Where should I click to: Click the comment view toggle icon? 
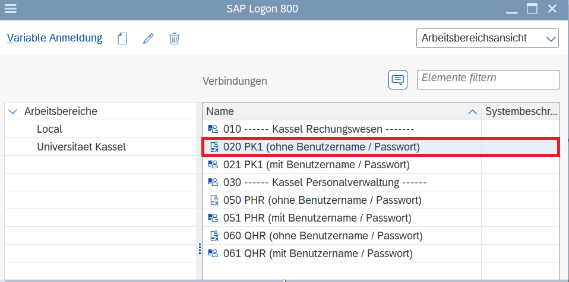point(398,79)
